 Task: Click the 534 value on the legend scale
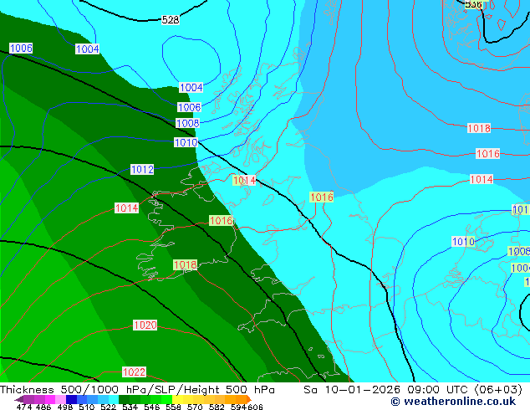[130, 407]
